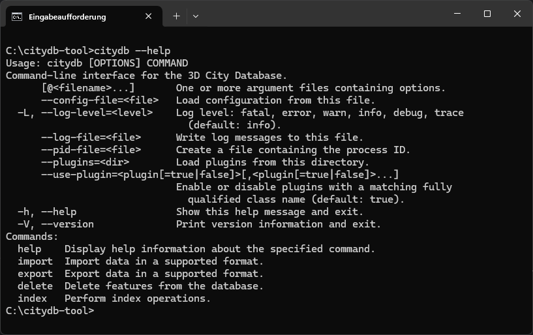Screen dimensions: 533x335
Task: Click the delete command name
Action: (35, 286)
